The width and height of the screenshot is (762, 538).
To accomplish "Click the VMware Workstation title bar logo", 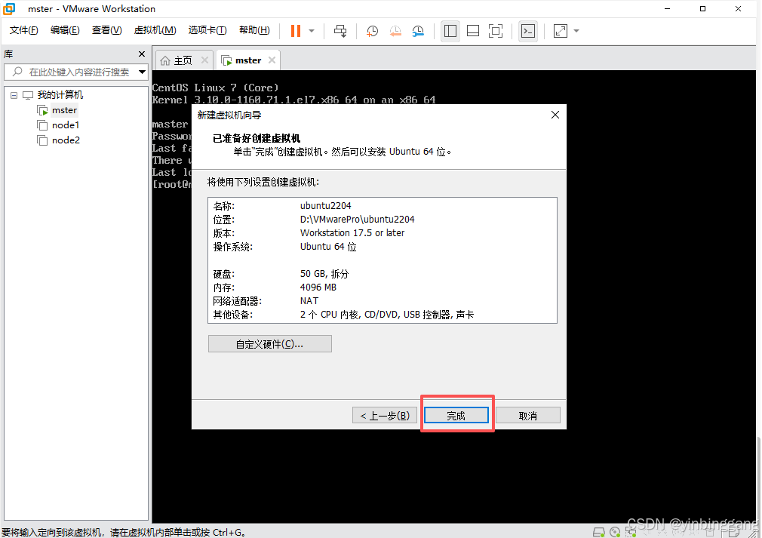I will 9,9.
